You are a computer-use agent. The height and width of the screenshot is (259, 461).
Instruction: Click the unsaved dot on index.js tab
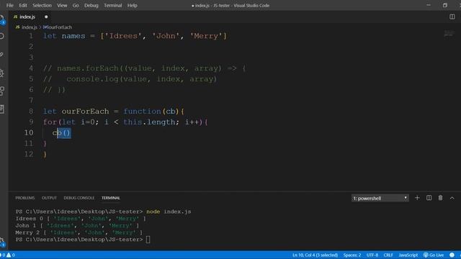tap(46, 17)
